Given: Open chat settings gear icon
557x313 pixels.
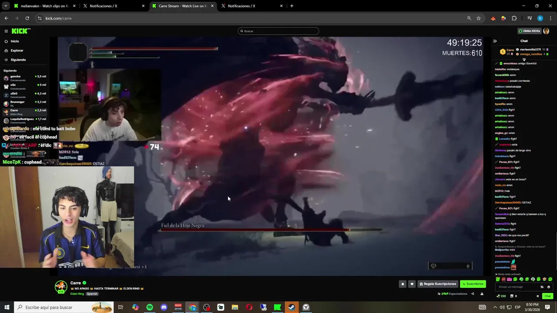Looking at the screenshot, I should click(x=537, y=296).
